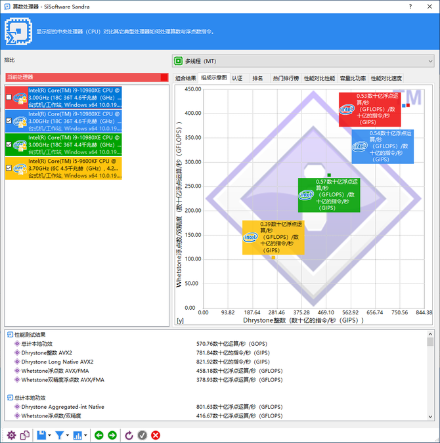The height and width of the screenshot is (443, 440).
Task: Select Whetstone浮点数/双精度 row
Action: point(51,416)
